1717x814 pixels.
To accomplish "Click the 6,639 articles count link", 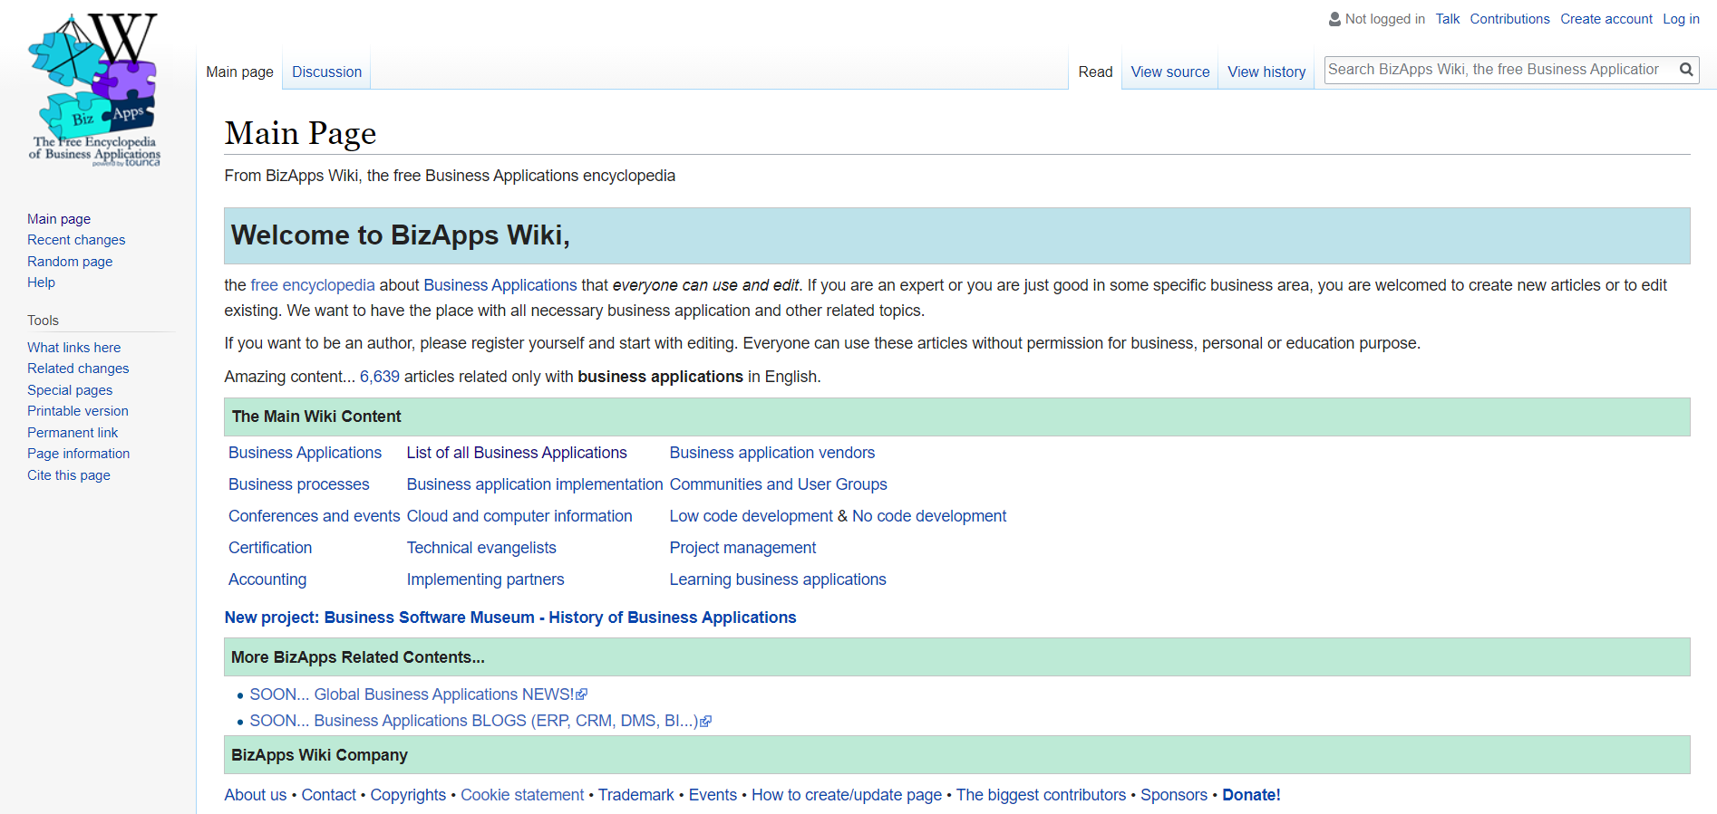I will click(x=379, y=377).
